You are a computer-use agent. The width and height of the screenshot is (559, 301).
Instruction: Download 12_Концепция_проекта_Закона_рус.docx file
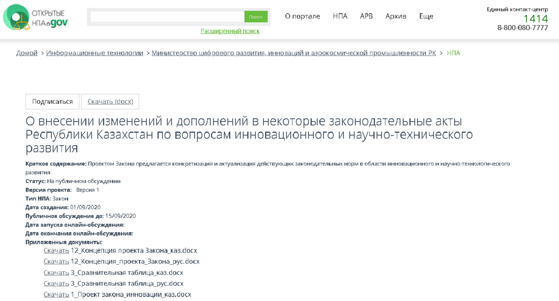(x=56, y=262)
